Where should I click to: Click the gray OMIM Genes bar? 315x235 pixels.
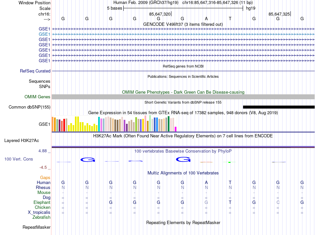pyautogui.click(x=183, y=97)
